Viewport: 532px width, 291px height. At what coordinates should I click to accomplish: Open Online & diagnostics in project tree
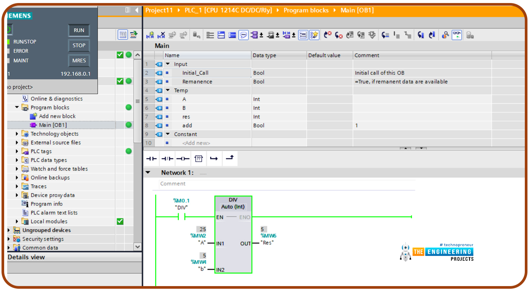56,99
